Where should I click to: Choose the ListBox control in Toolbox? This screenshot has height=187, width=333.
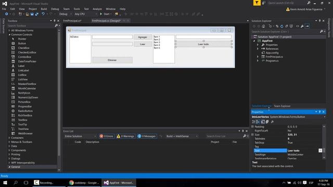tap(22, 75)
